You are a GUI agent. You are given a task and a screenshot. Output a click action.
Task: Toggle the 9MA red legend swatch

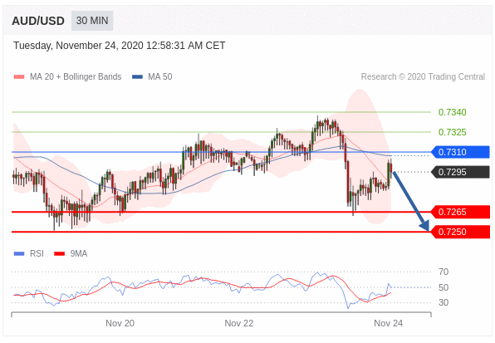(x=59, y=253)
